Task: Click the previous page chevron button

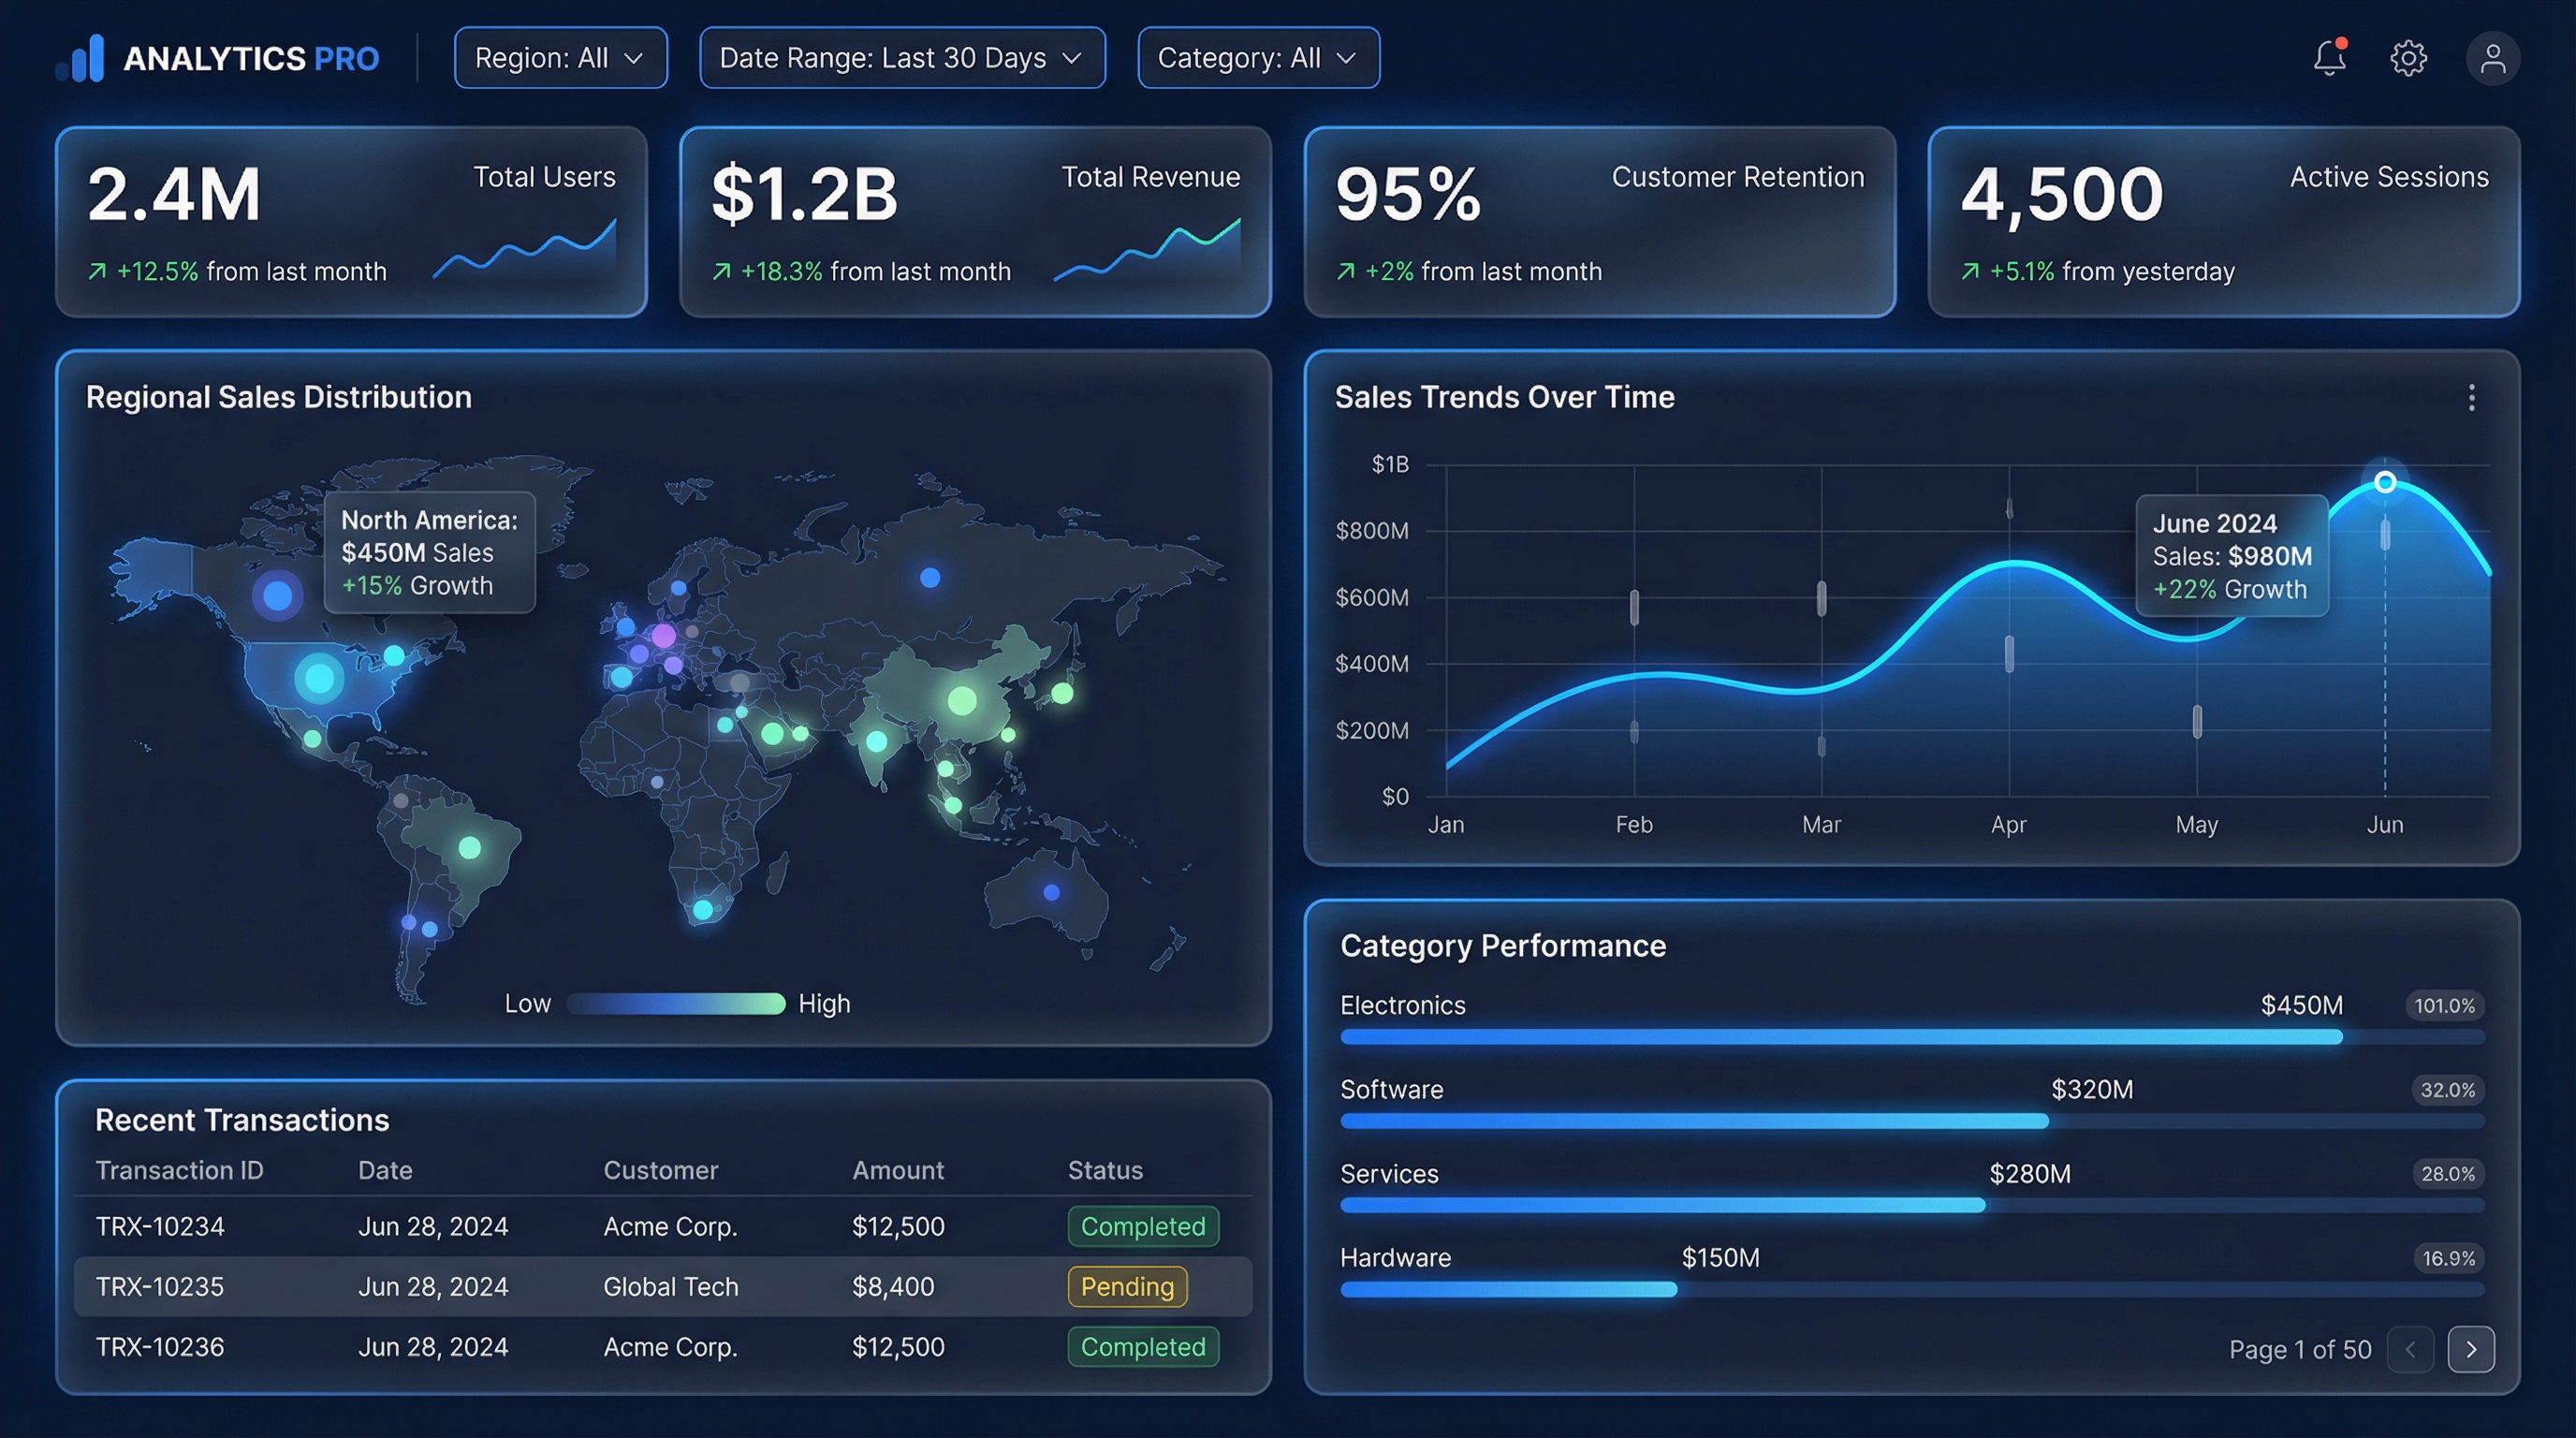Action: point(2411,1349)
